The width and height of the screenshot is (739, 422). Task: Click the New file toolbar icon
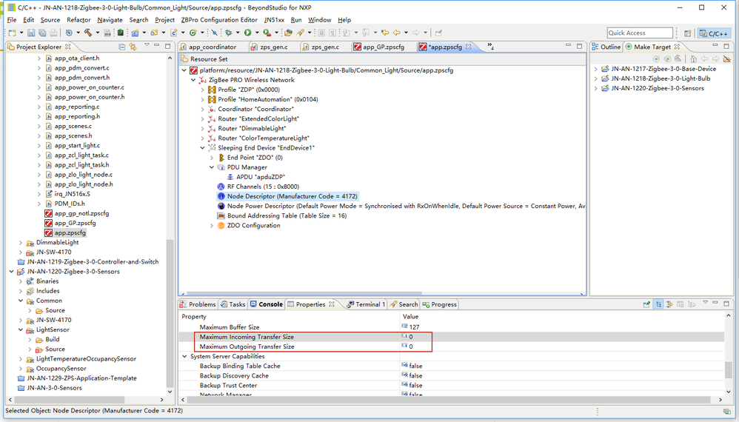pyautogui.click(x=12, y=33)
